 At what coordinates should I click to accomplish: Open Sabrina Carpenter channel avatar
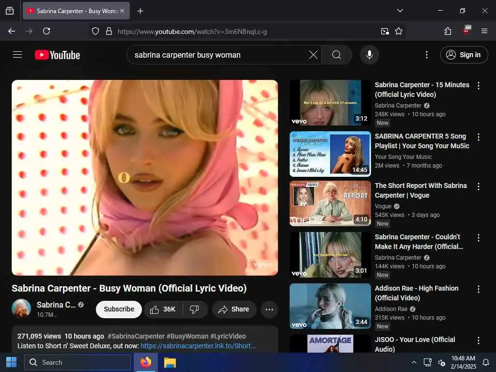pos(21,309)
